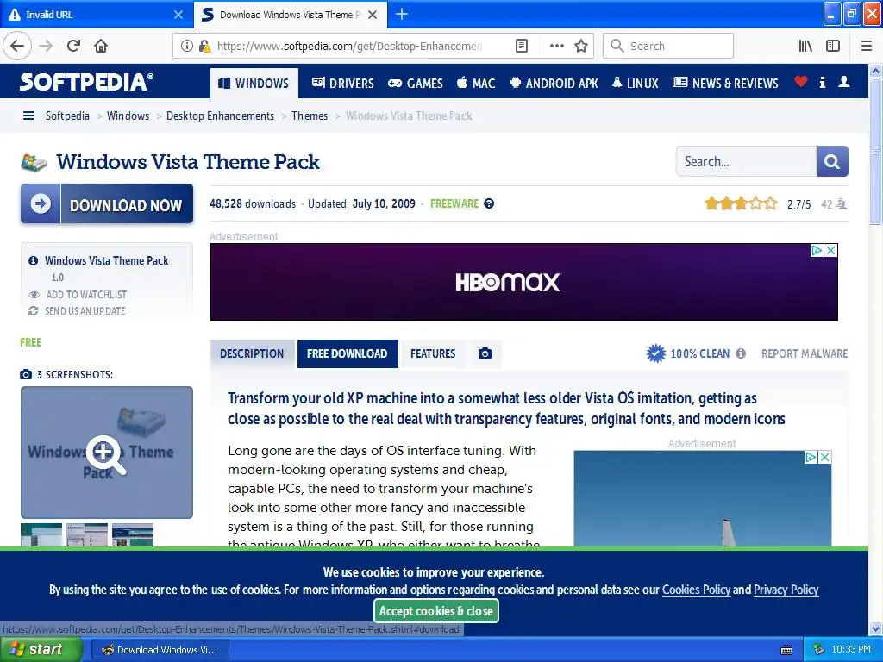Go to Windows breadcrumb link
Viewport: 883px width, 662px height.
(128, 116)
